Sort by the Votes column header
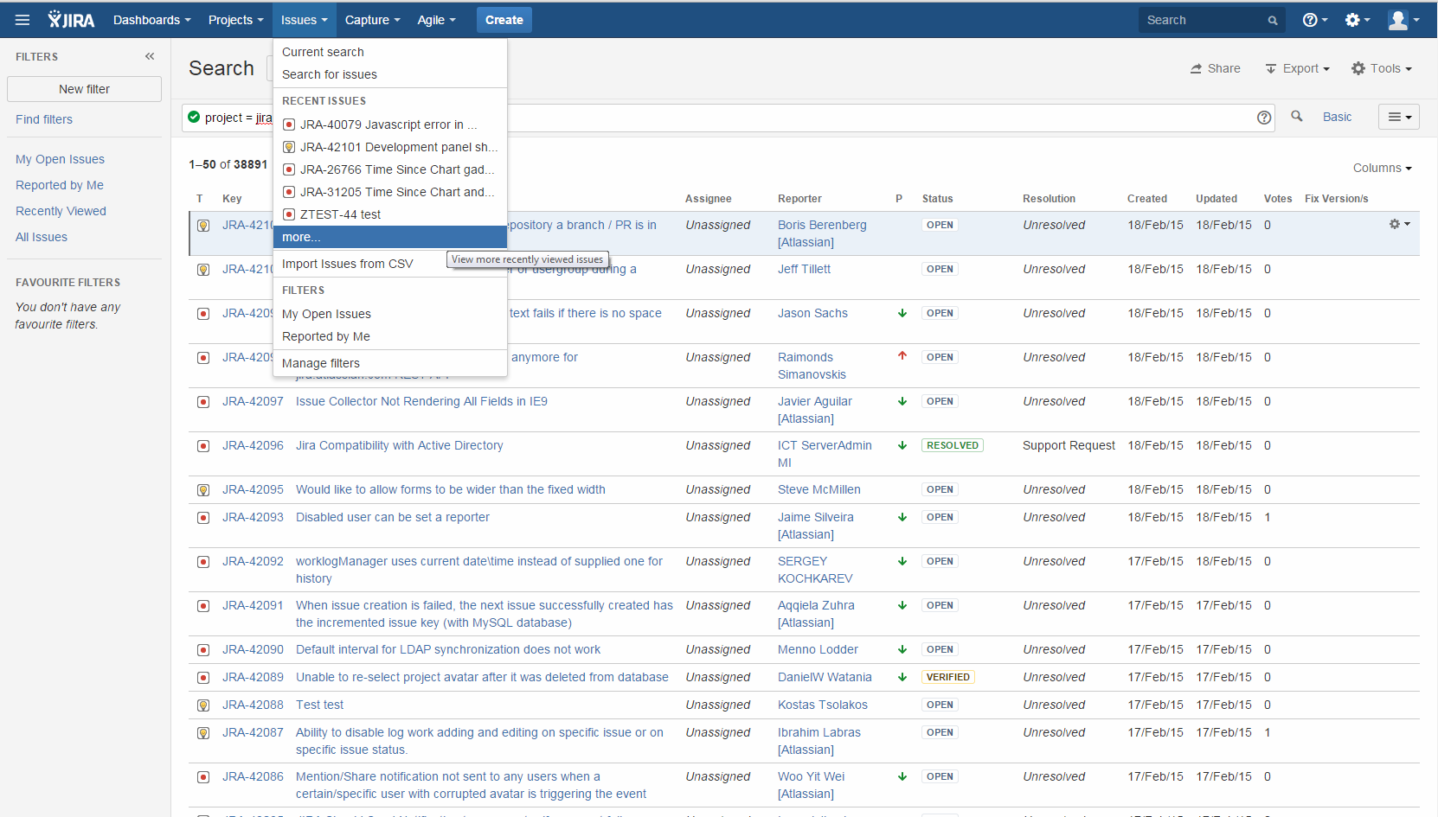 point(1278,199)
